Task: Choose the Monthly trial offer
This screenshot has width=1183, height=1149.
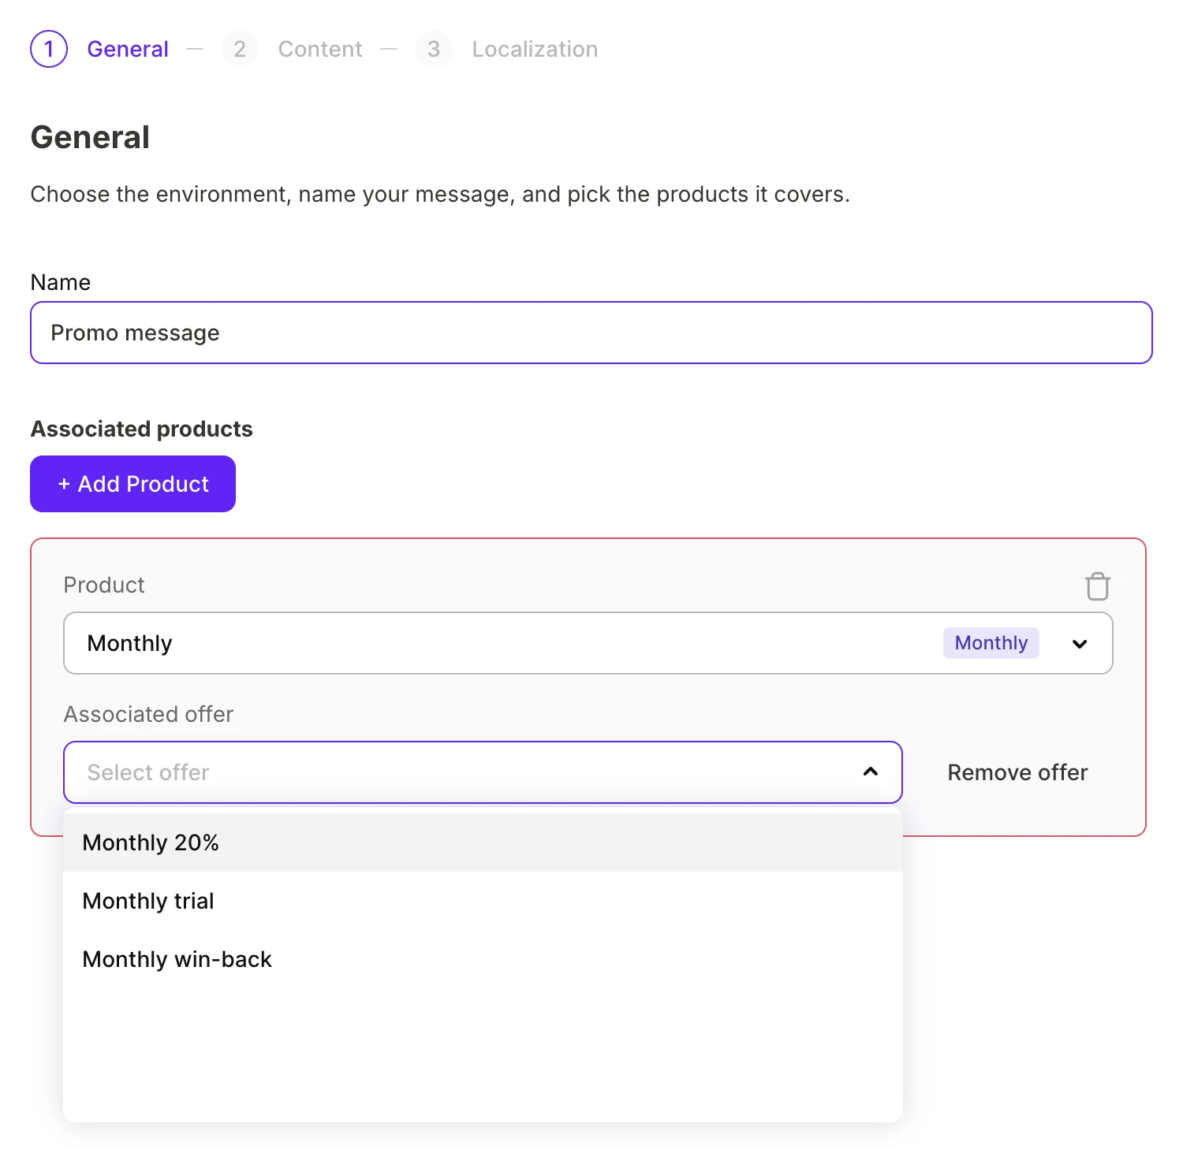Action: [x=483, y=901]
